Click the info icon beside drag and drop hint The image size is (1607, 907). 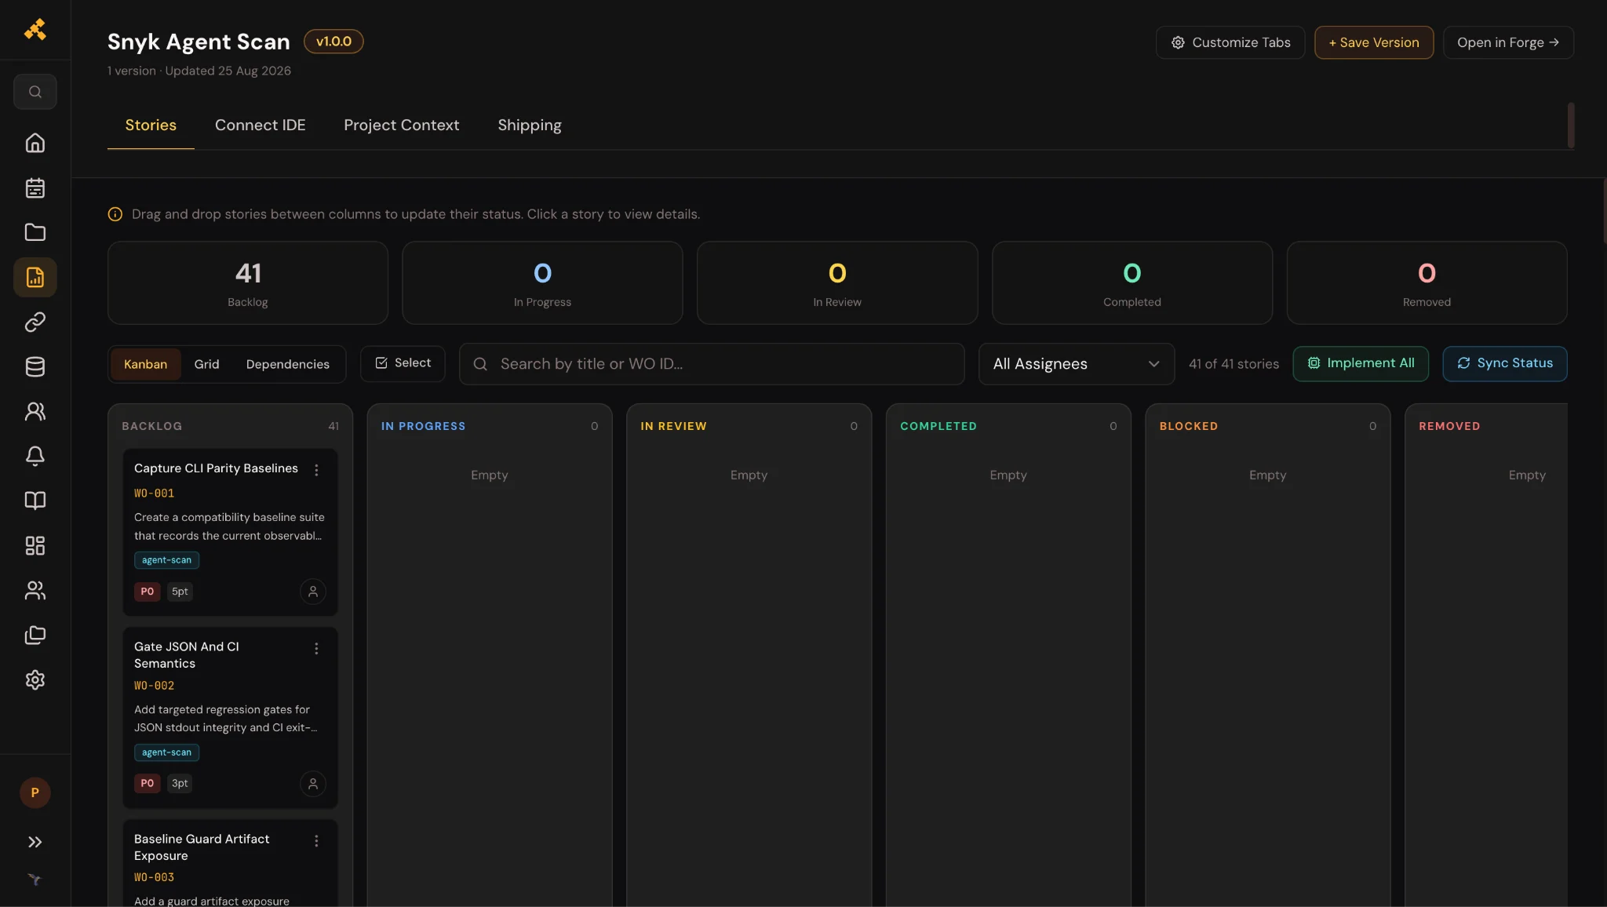tap(115, 214)
